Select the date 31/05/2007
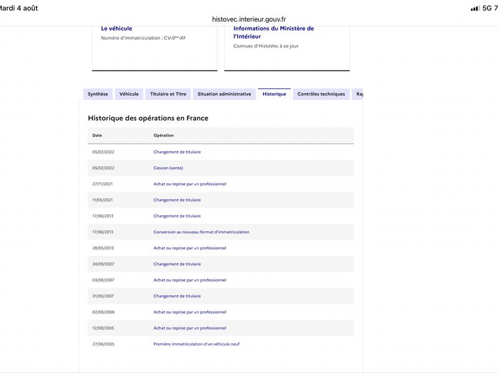 [103, 296]
